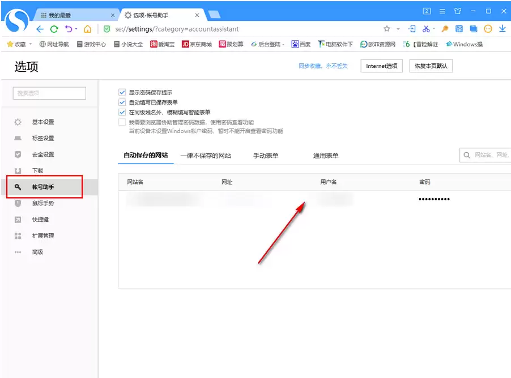Reload page with green refresh icon
Screen dimensions: 511x378
click(x=54, y=29)
